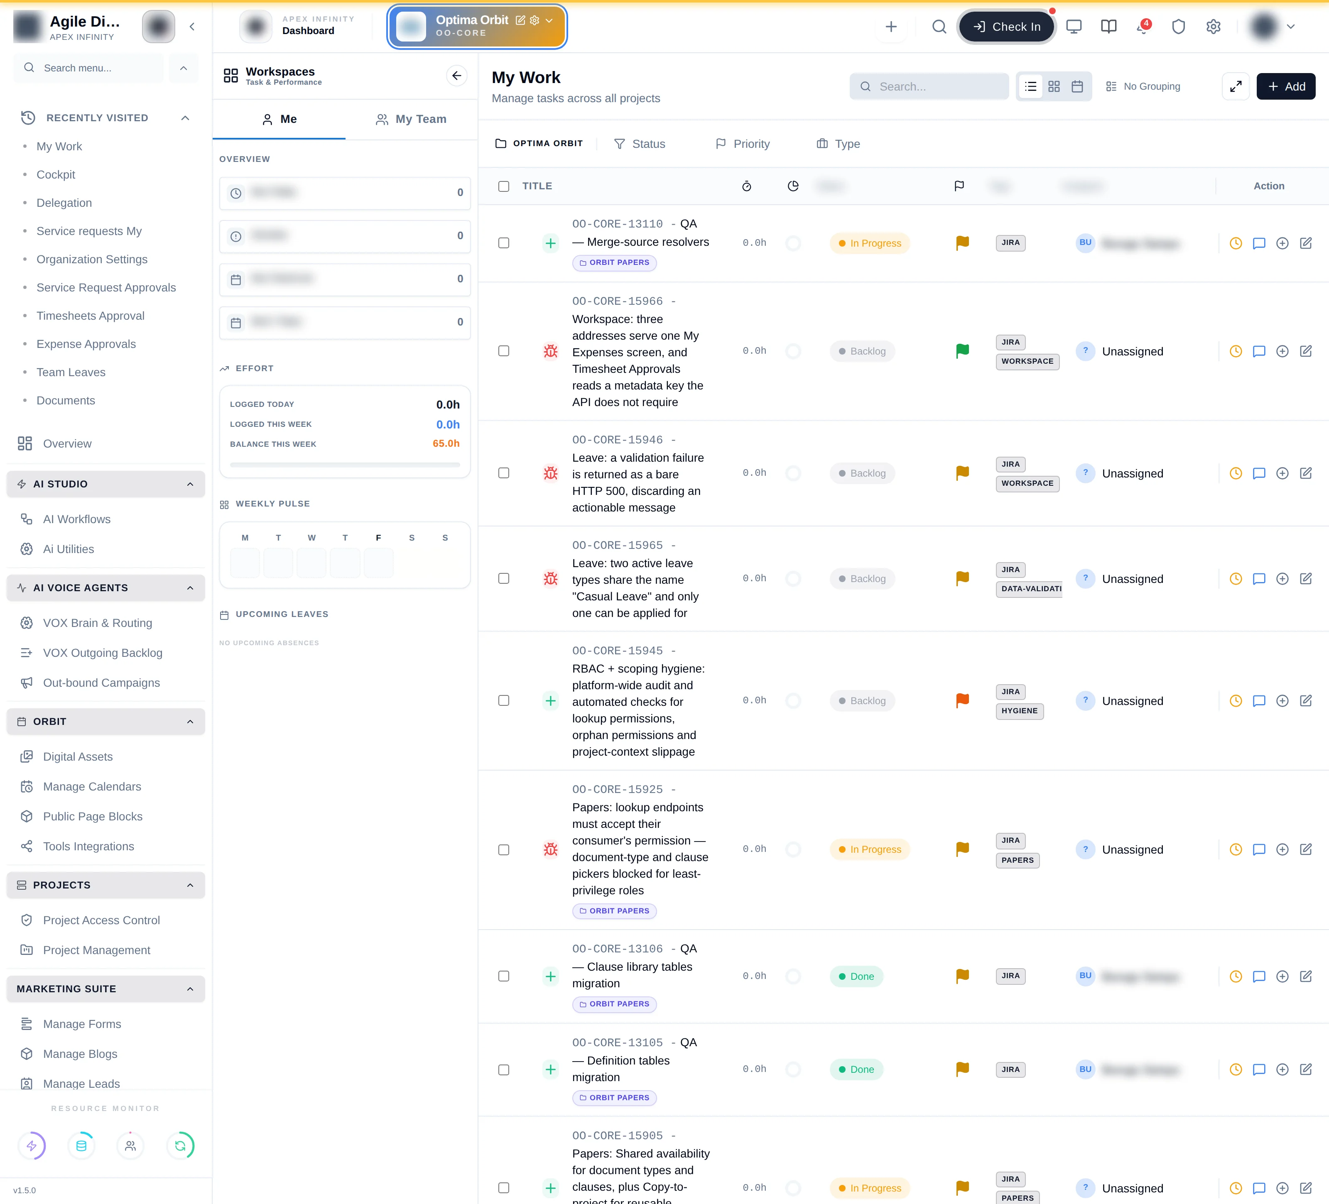The width and height of the screenshot is (1329, 1204).
Task: Click green plus icon of OO-CORE-15945
Action: [x=550, y=700]
